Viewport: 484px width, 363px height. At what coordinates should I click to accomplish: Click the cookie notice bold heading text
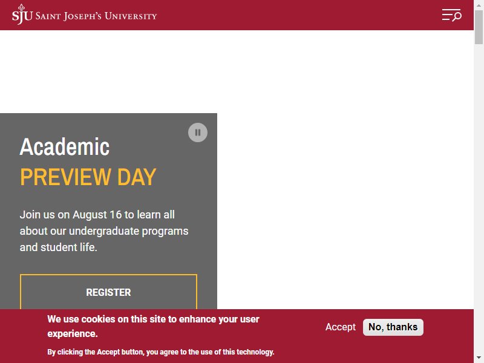153,326
